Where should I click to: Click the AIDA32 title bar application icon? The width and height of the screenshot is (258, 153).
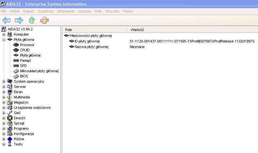point(3,4)
